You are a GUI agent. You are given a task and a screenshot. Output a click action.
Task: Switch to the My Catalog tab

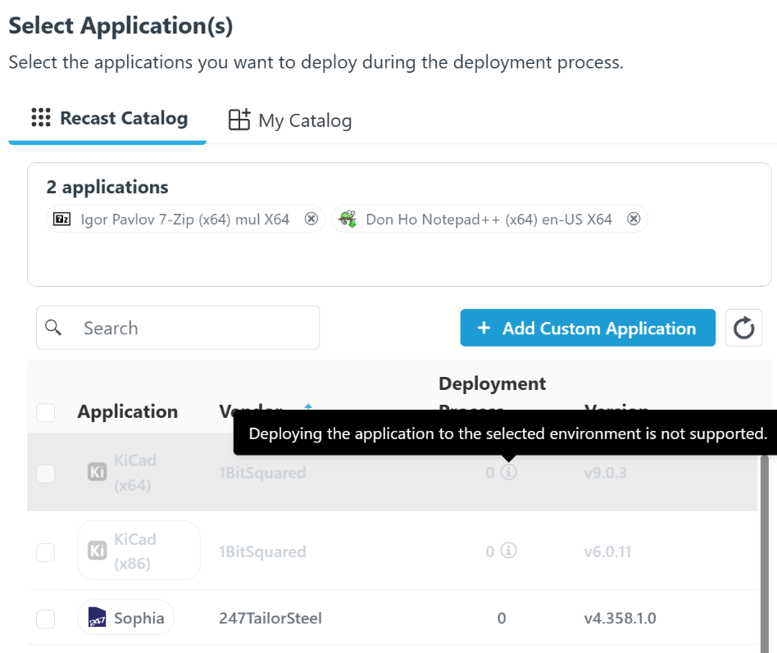pos(290,120)
